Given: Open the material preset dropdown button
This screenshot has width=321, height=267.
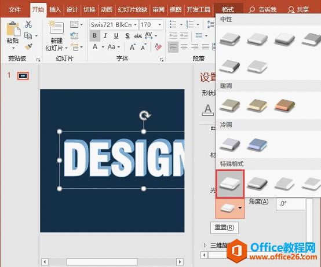Looking at the screenshot, I should pyautogui.click(x=230, y=208).
